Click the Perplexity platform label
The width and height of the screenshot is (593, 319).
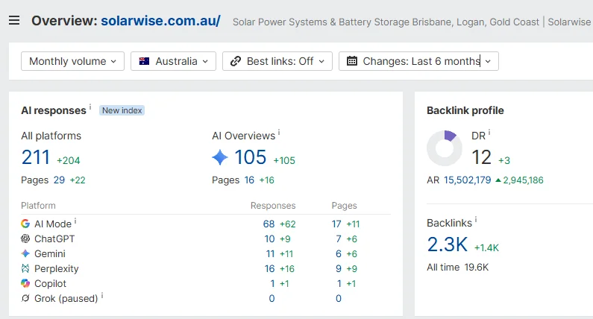coord(57,269)
